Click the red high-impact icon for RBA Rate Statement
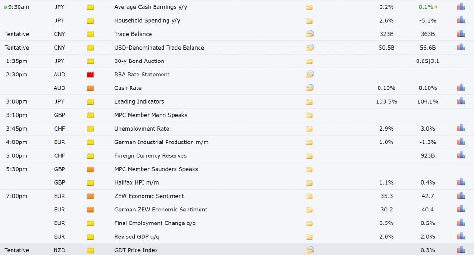The image size is (474, 255). pyautogui.click(x=90, y=75)
